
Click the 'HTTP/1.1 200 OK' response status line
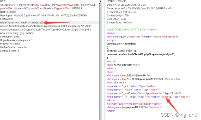116,1
